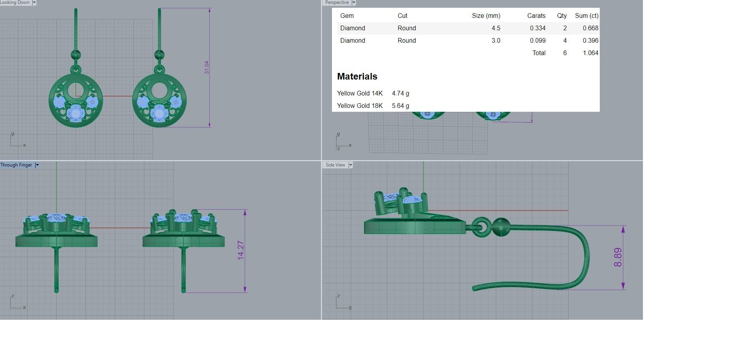Select the Perspective viewport title
Viewport: 744px width, 338px height.
coord(337,2)
